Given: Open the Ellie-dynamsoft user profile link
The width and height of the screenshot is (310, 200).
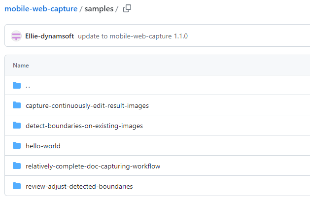Looking at the screenshot, I should click(x=49, y=36).
